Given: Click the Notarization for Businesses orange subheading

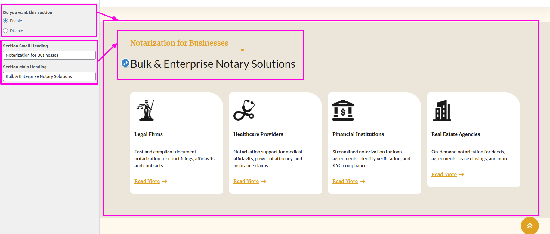Looking at the screenshot, I should point(179,43).
